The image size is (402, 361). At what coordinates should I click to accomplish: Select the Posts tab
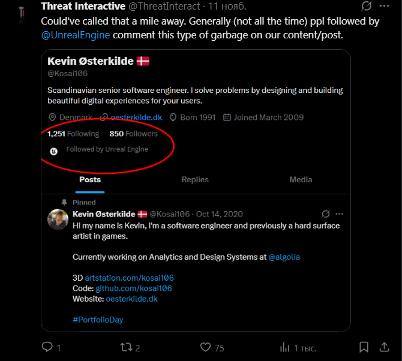(x=90, y=179)
